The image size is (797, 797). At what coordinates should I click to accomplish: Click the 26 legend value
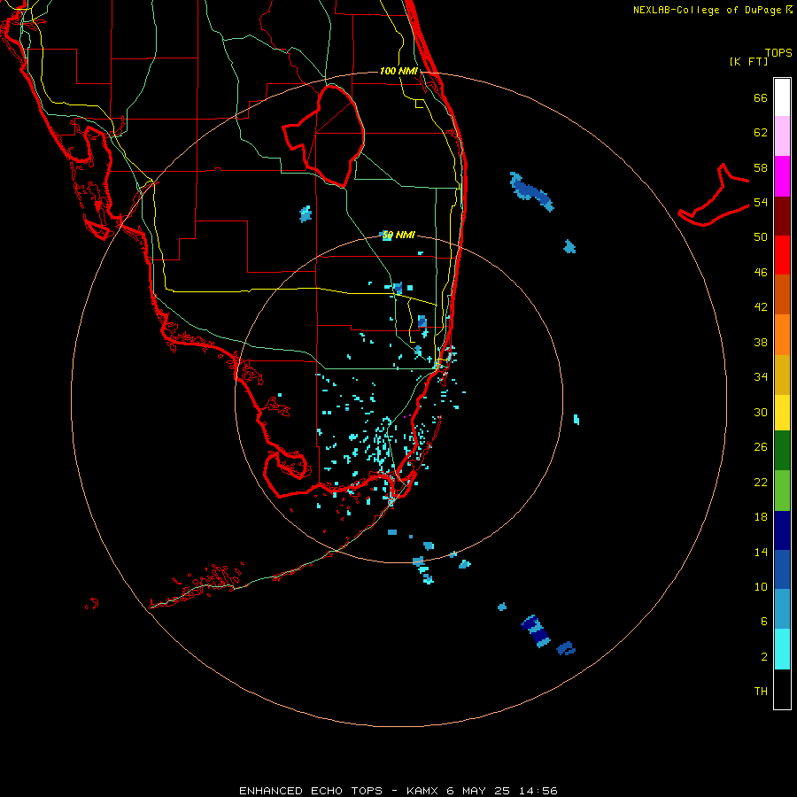(x=761, y=447)
